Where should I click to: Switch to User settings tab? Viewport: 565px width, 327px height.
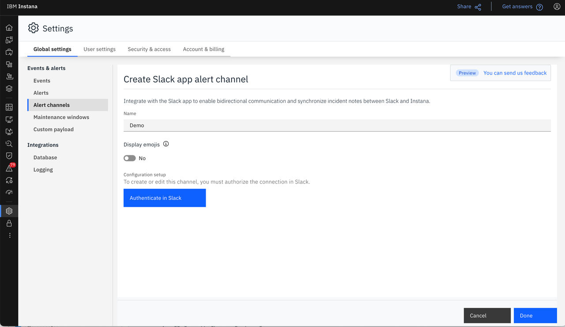[100, 49]
